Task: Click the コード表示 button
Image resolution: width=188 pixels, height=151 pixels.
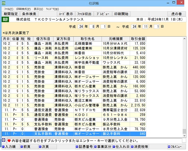Action: click(66, 14)
